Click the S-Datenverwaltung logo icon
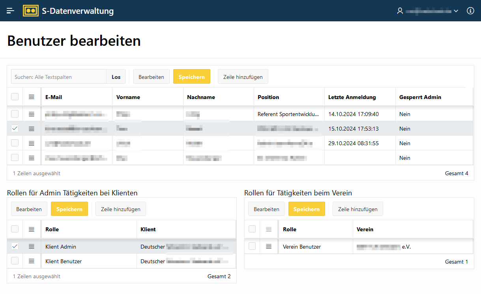This screenshot has width=481, height=294. click(x=31, y=11)
